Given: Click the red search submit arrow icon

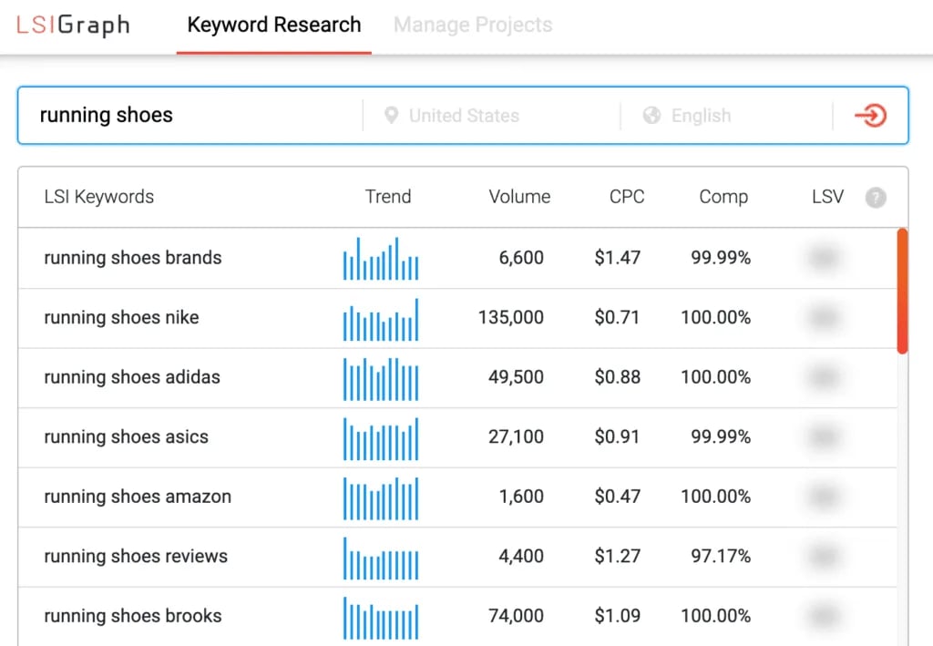Looking at the screenshot, I should coord(870,116).
